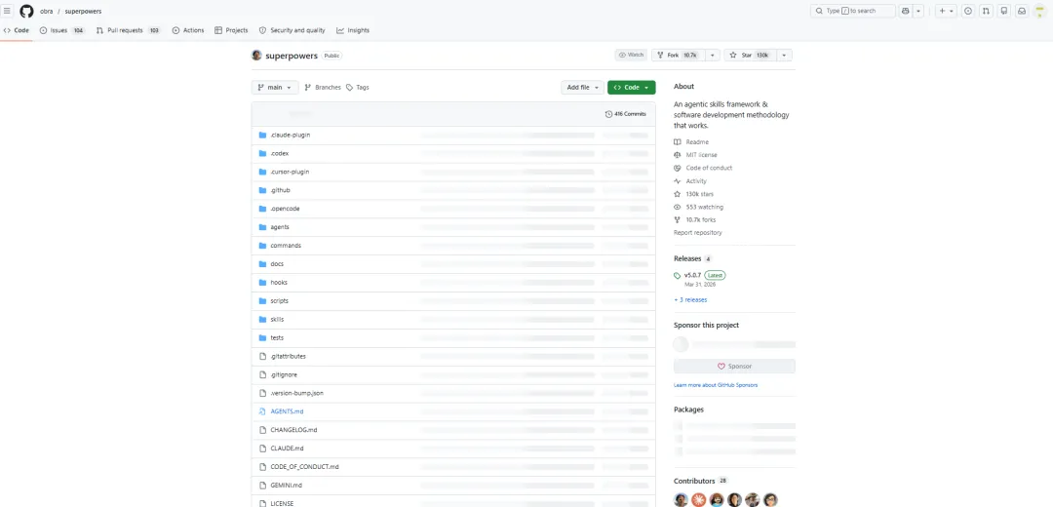Open the hooks folder
The height and width of the screenshot is (507, 1053).
(279, 283)
